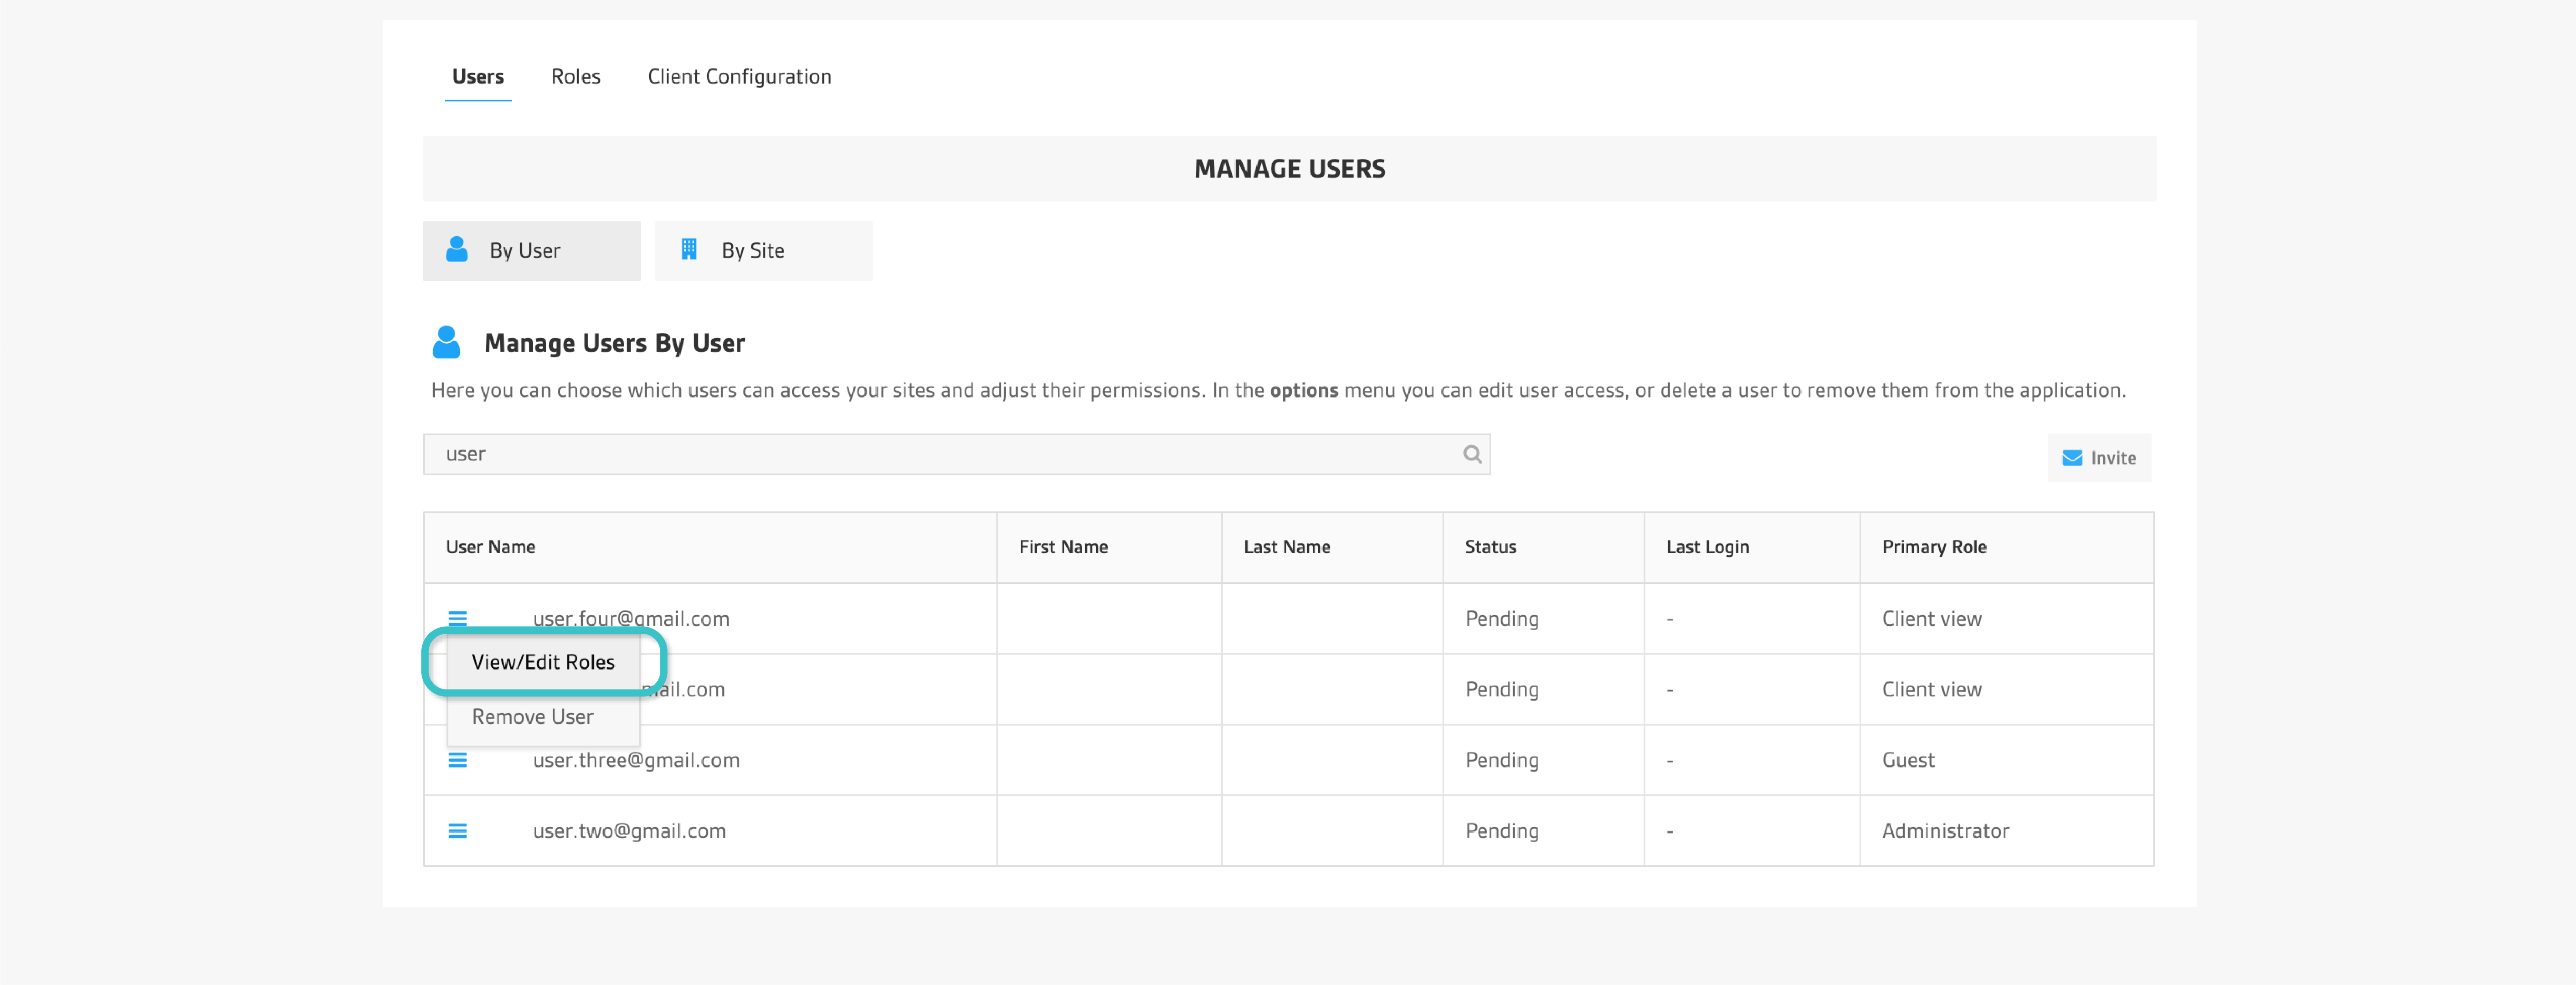Select the By User view button

[532, 251]
